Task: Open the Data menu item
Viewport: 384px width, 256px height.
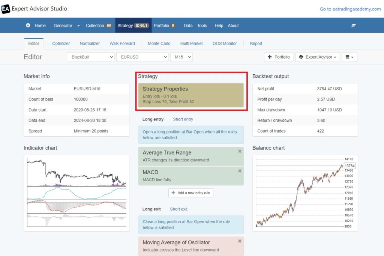Action: tap(188, 26)
